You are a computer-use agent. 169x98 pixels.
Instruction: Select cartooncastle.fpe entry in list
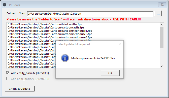(x=46, y=27)
